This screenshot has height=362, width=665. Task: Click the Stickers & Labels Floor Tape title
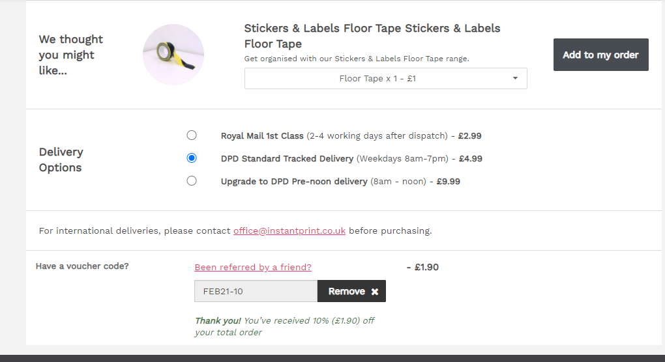click(372, 36)
